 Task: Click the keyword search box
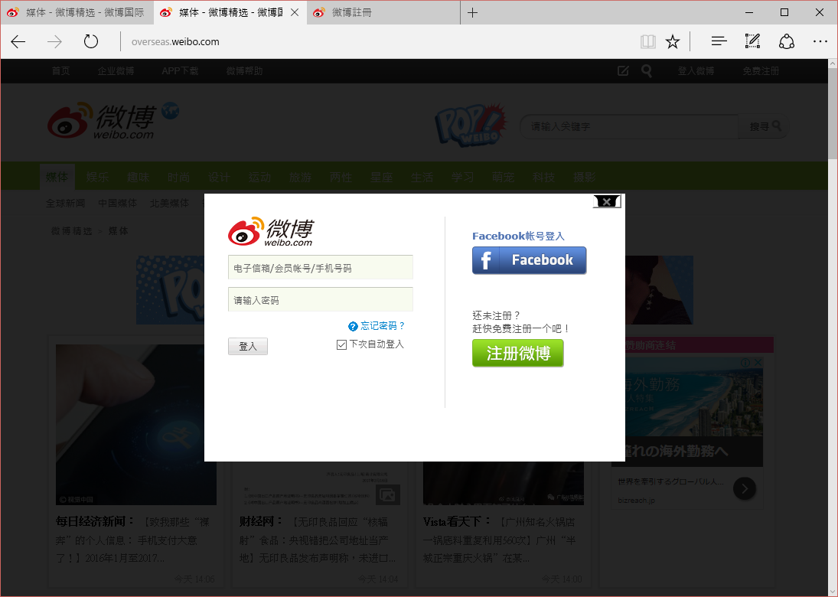click(x=629, y=126)
